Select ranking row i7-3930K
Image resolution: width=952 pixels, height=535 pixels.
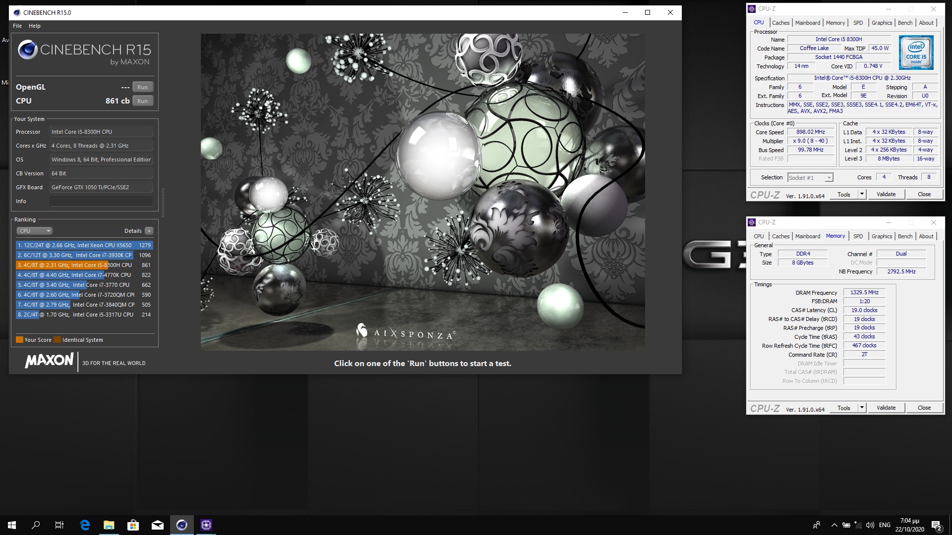84,255
